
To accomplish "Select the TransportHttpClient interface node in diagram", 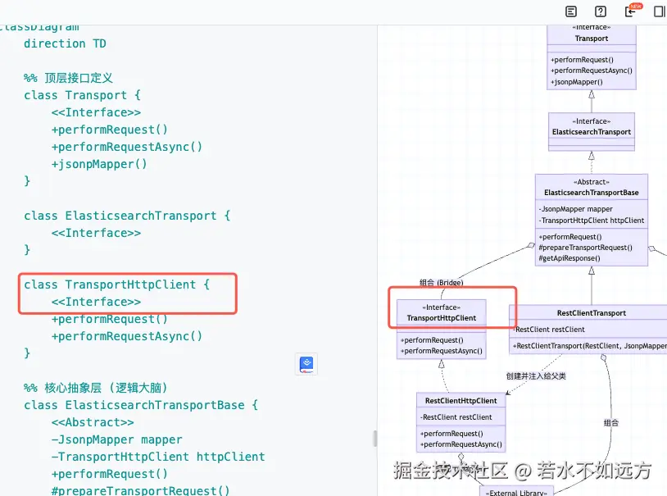I will click(441, 317).
